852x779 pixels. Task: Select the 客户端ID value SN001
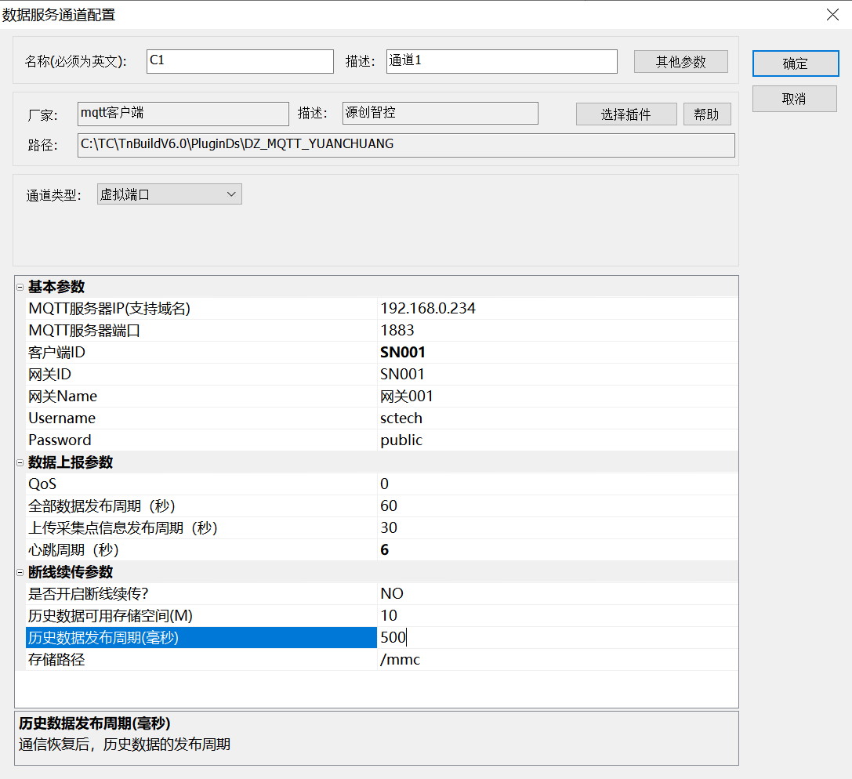(x=557, y=353)
